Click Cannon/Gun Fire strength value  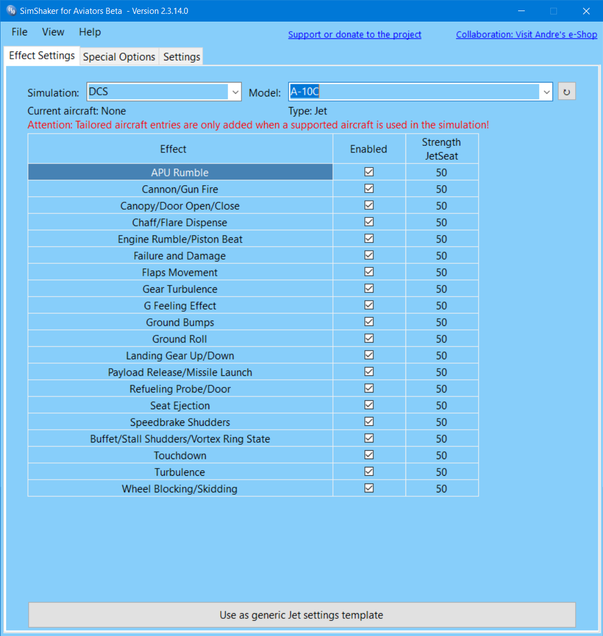[442, 189]
